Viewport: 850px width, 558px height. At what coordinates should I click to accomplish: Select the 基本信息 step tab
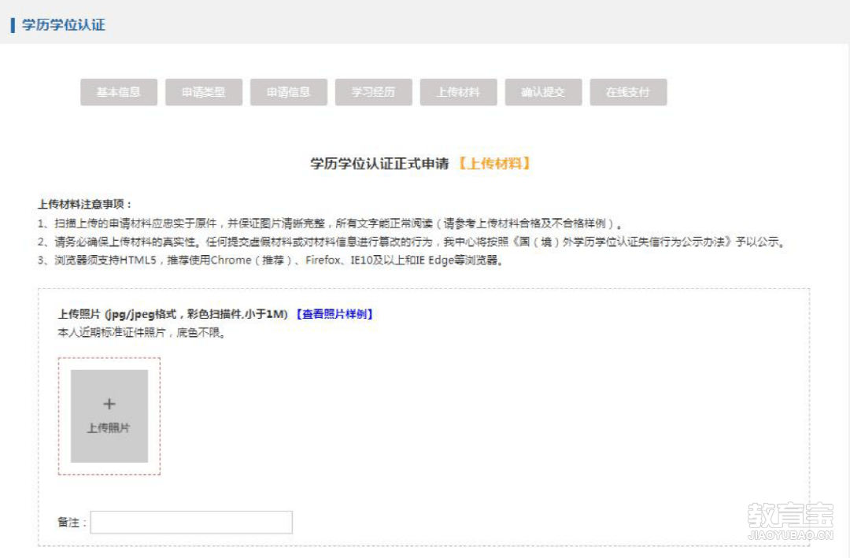(119, 92)
